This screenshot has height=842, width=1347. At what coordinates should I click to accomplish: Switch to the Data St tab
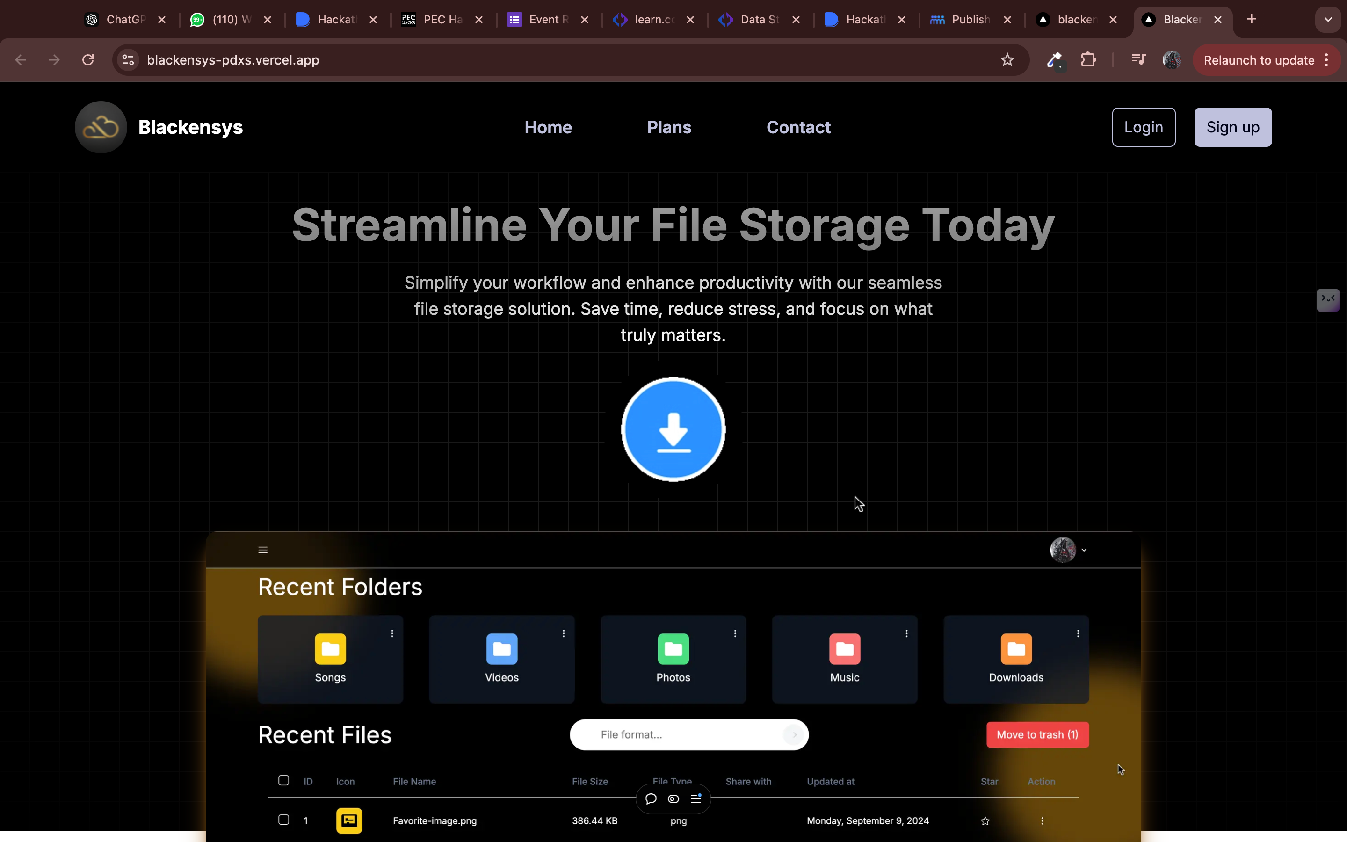pyautogui.click(x=760, y=20)
